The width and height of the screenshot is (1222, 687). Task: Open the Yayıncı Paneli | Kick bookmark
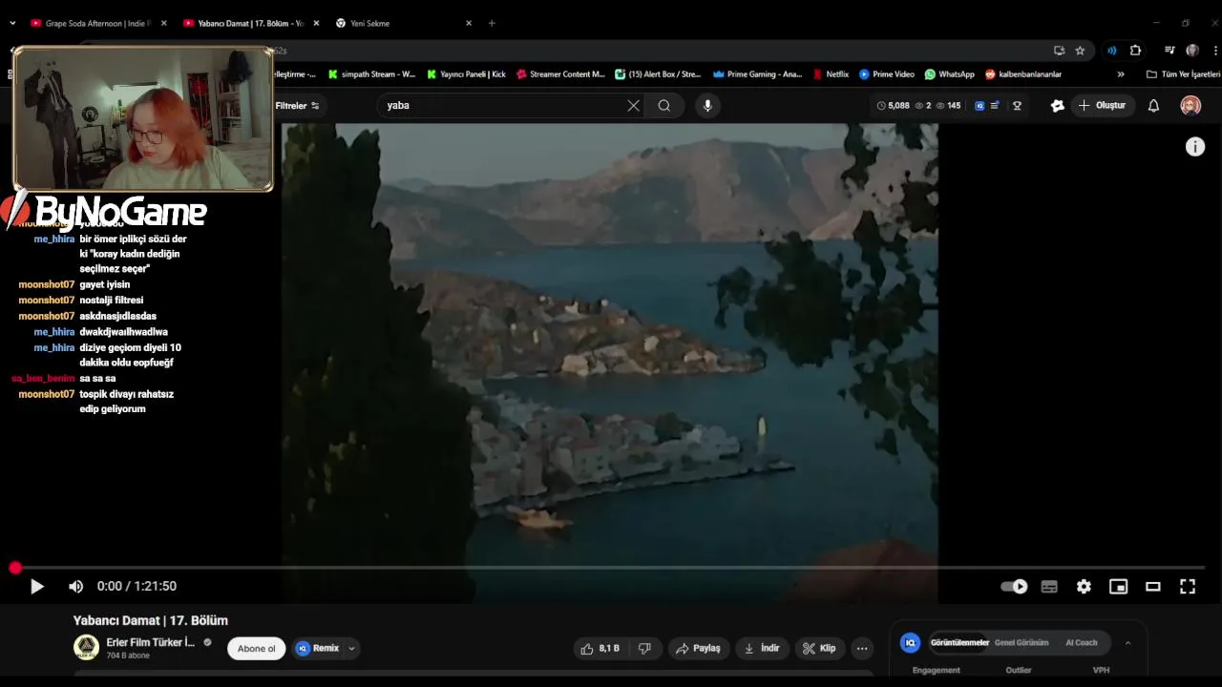467,74
